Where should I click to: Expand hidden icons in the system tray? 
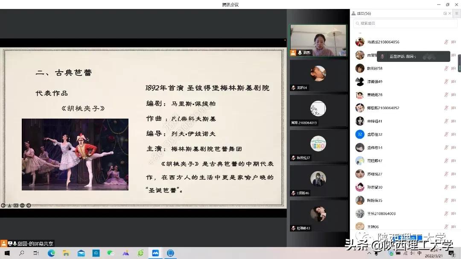(x=369, y=253)
